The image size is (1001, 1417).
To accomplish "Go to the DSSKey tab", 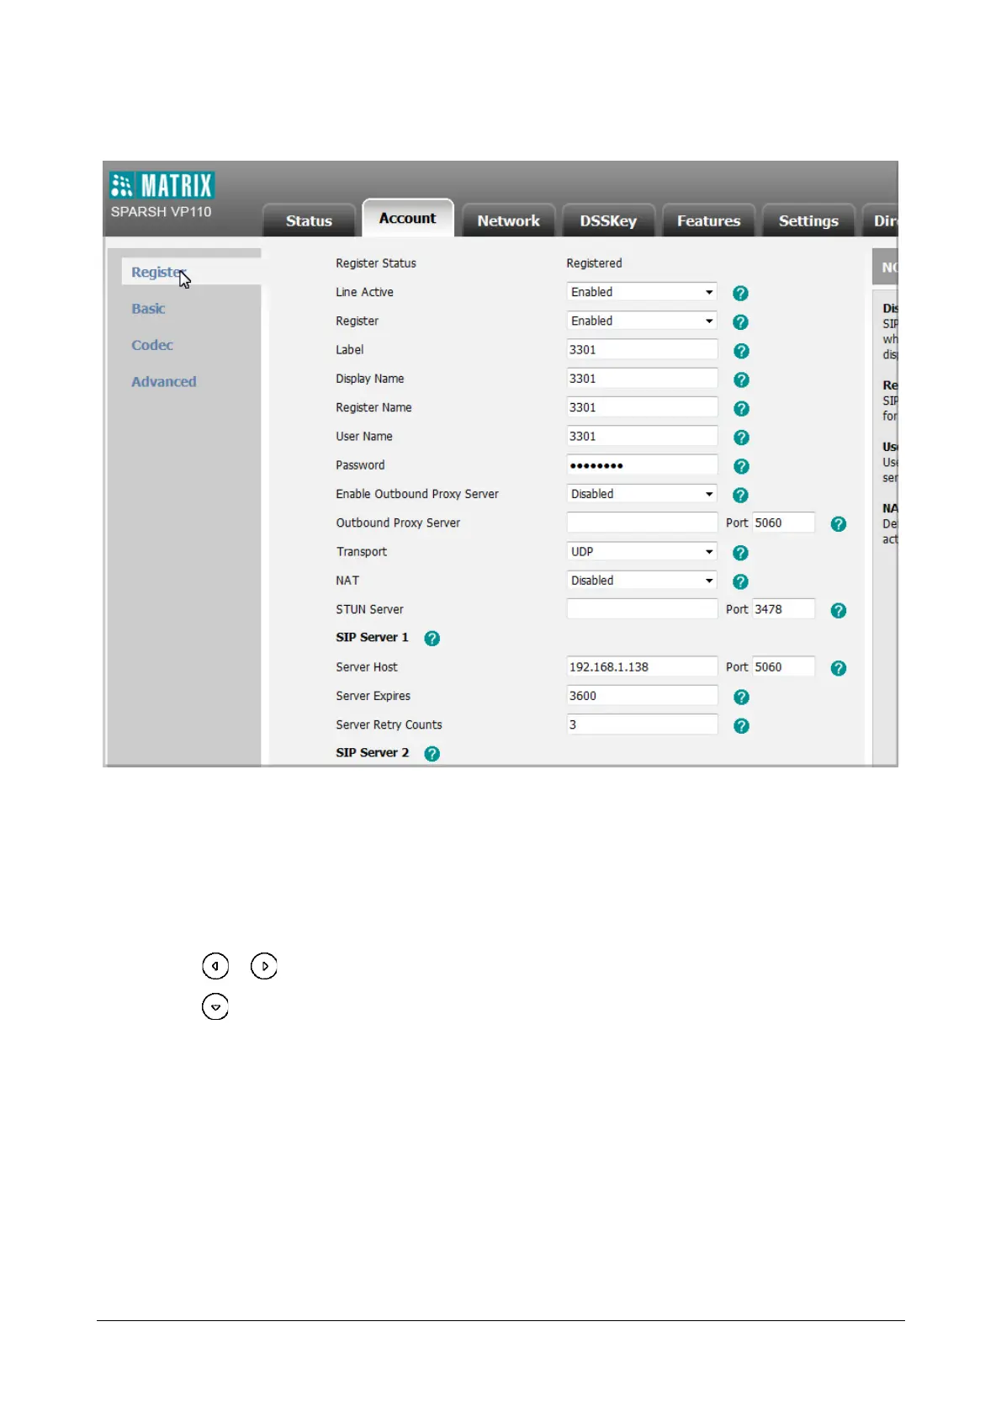I will tap(608, 220).
